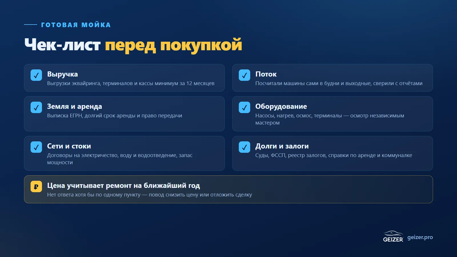
Task: Open the geizer.pro link
Action: pyautogui.click(x=420, y=237)
